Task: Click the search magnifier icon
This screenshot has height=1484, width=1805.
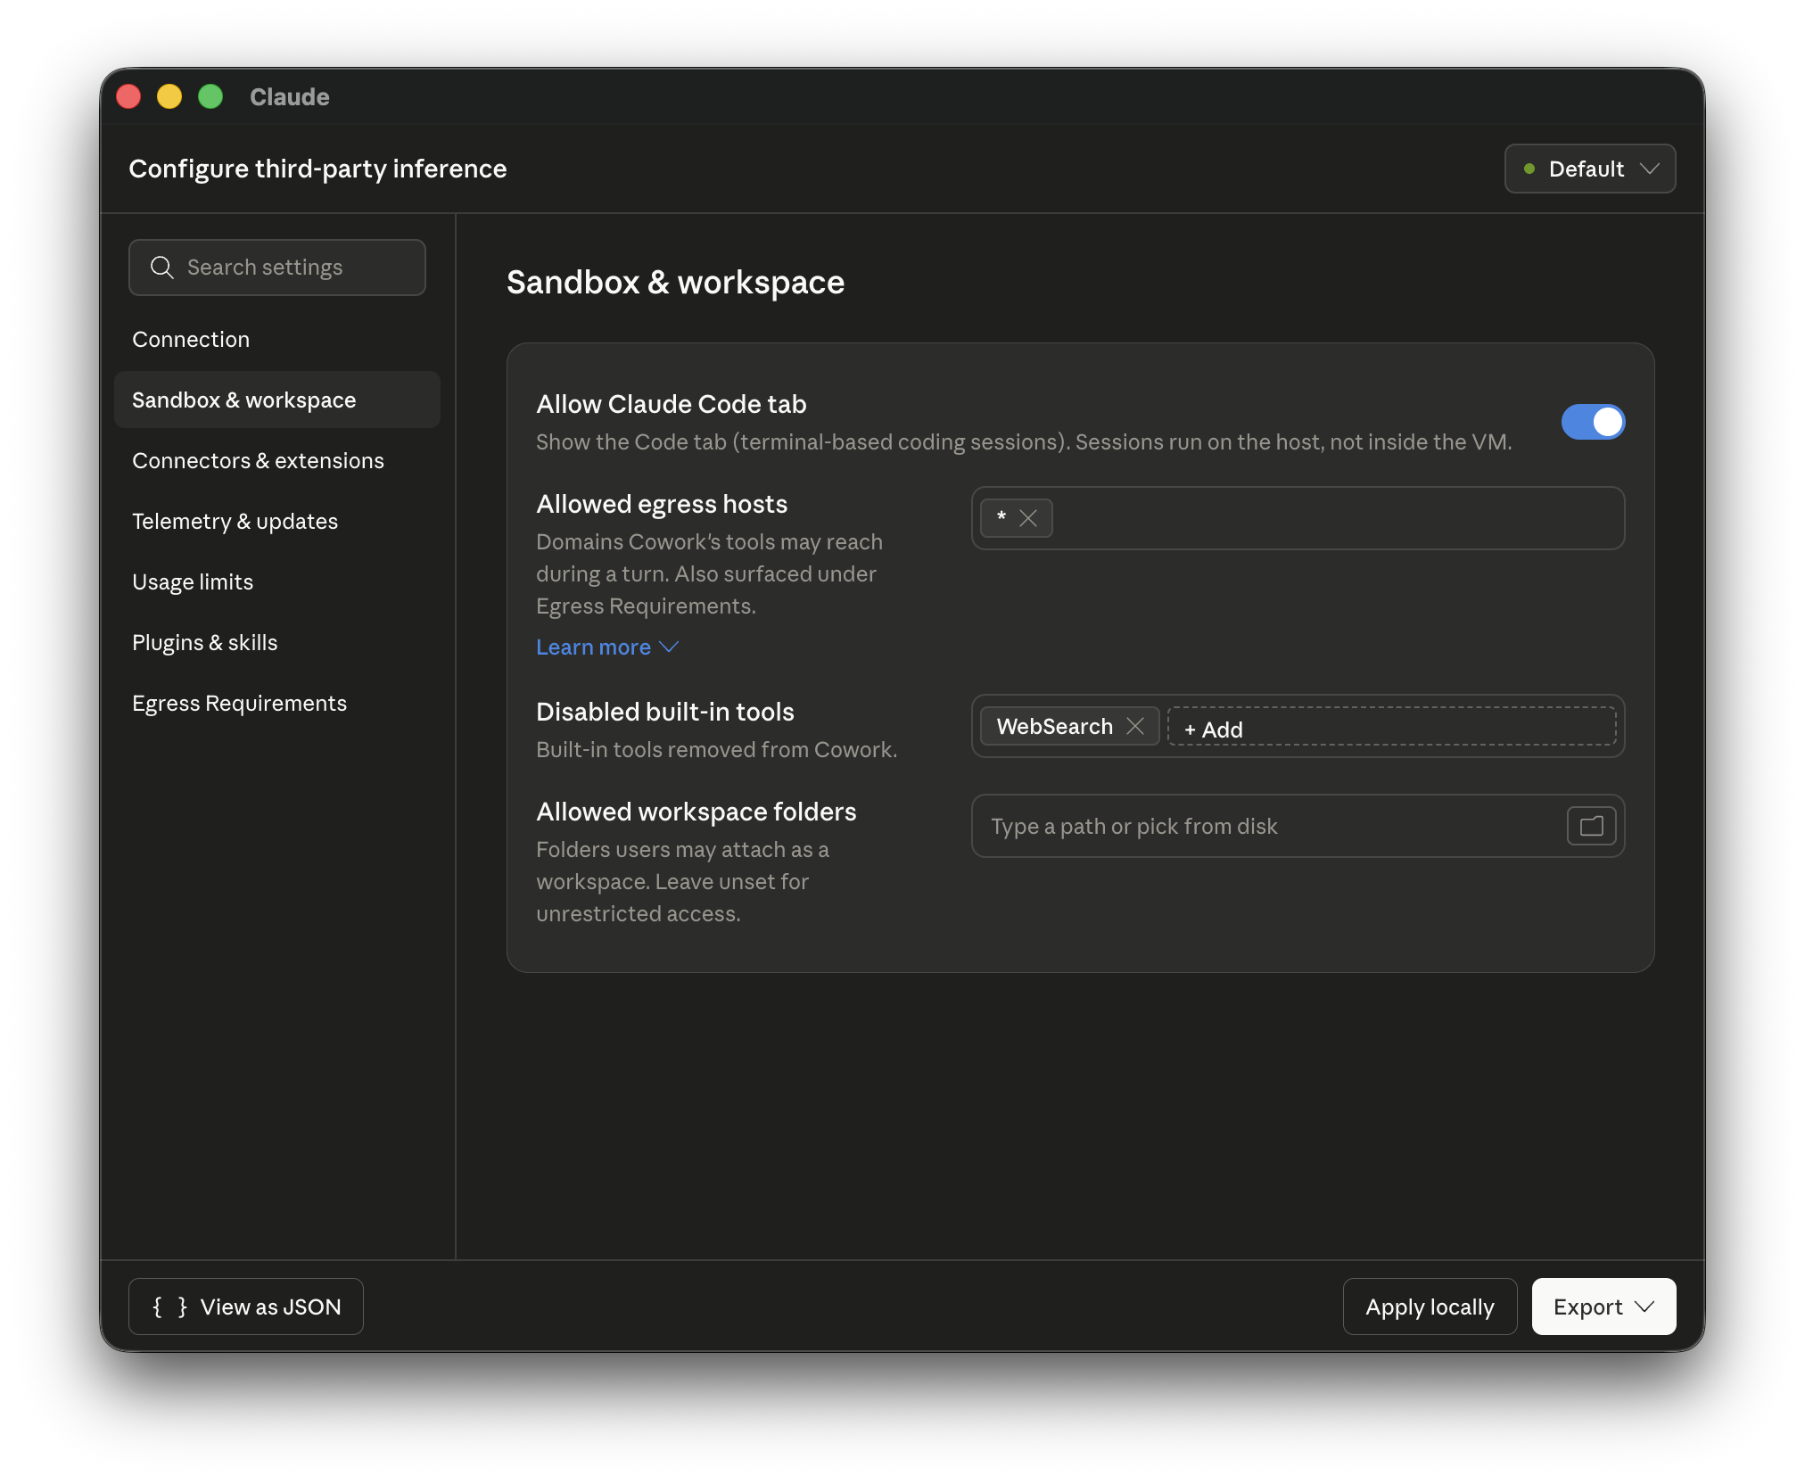Action: pos(161,268)
